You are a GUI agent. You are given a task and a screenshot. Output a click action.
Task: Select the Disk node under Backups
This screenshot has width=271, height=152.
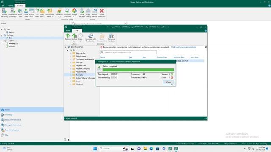click(10, 38)
